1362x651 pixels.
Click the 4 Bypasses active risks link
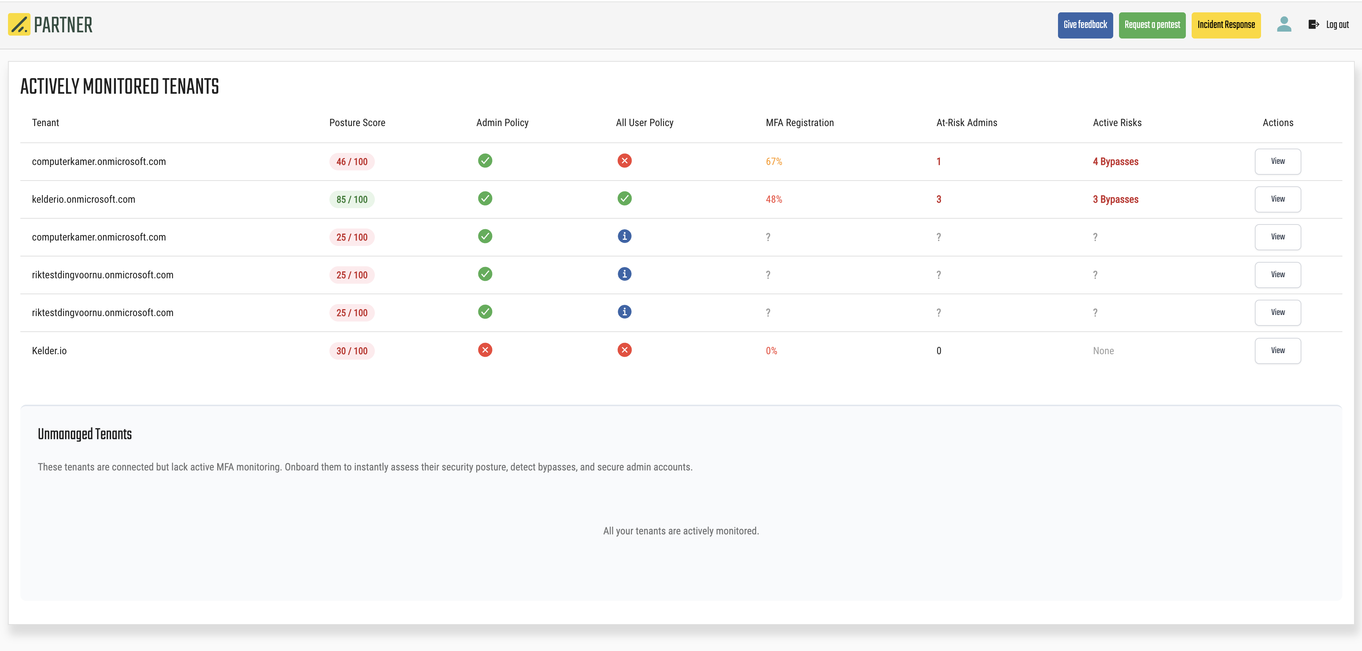pyautogui.click(x=1116, y=162)
